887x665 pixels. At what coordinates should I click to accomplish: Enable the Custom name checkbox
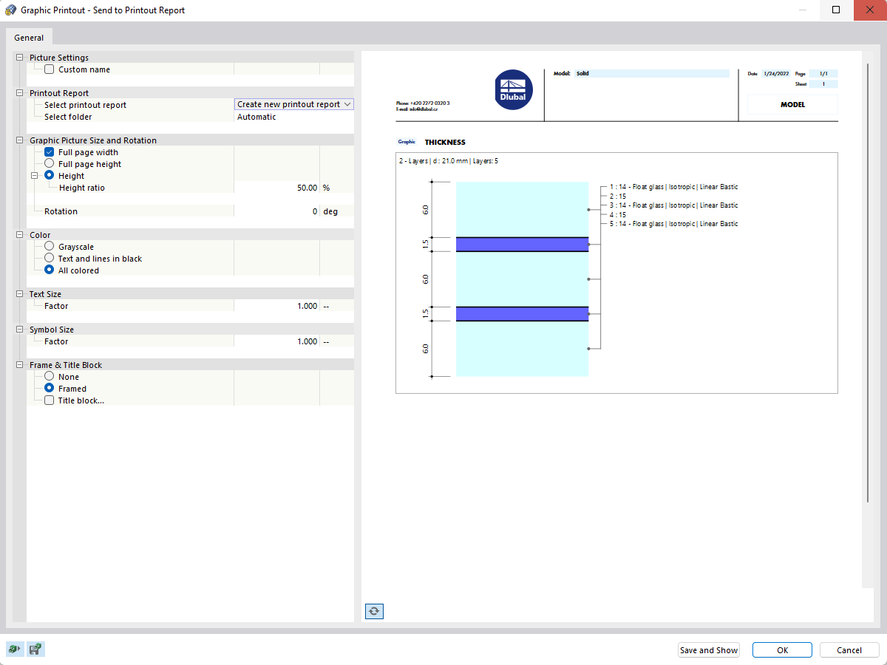[x=49, y=69]
